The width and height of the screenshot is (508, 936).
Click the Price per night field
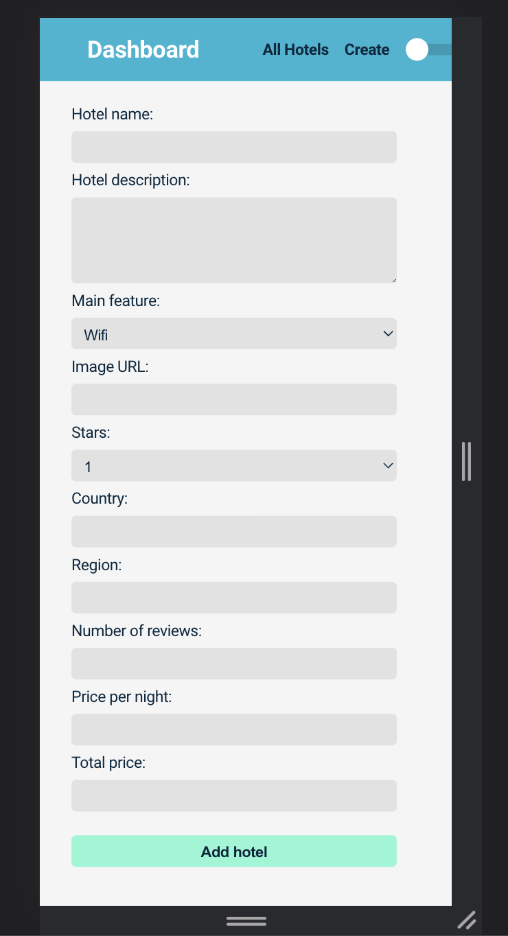coord(233,729)
